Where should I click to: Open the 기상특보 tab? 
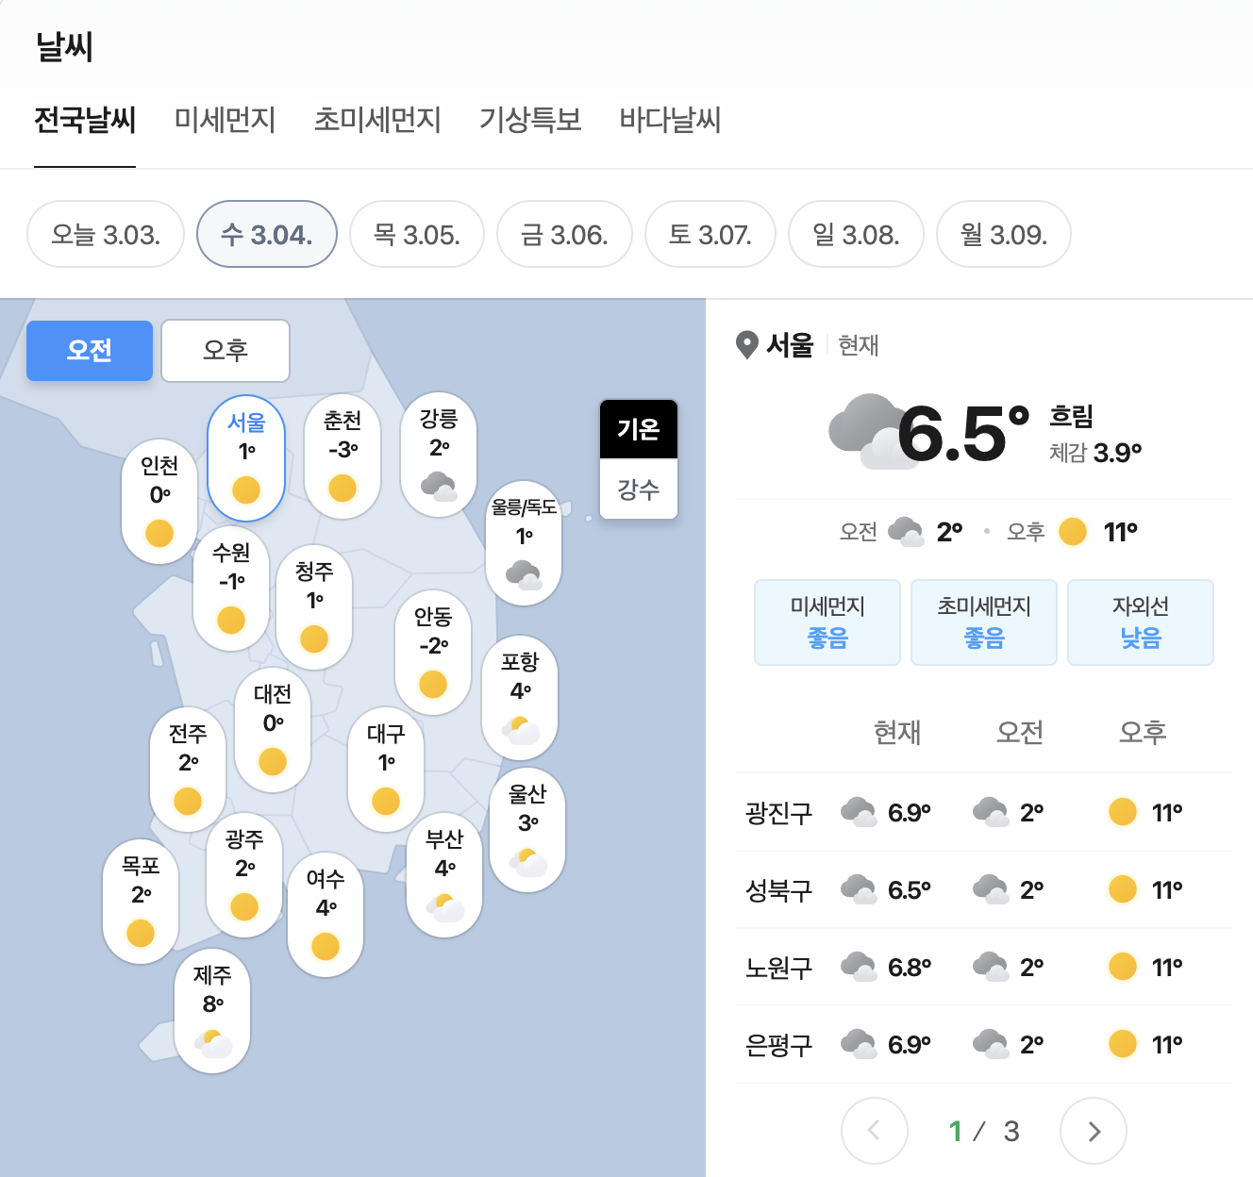point(530,120)
